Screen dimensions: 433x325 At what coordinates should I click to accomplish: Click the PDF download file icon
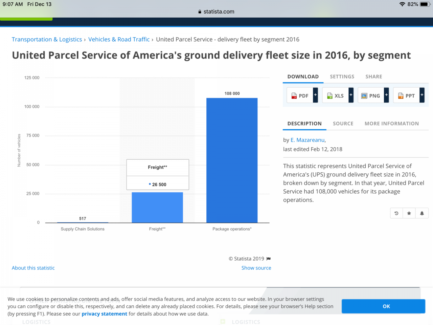(x=294, y=96)
